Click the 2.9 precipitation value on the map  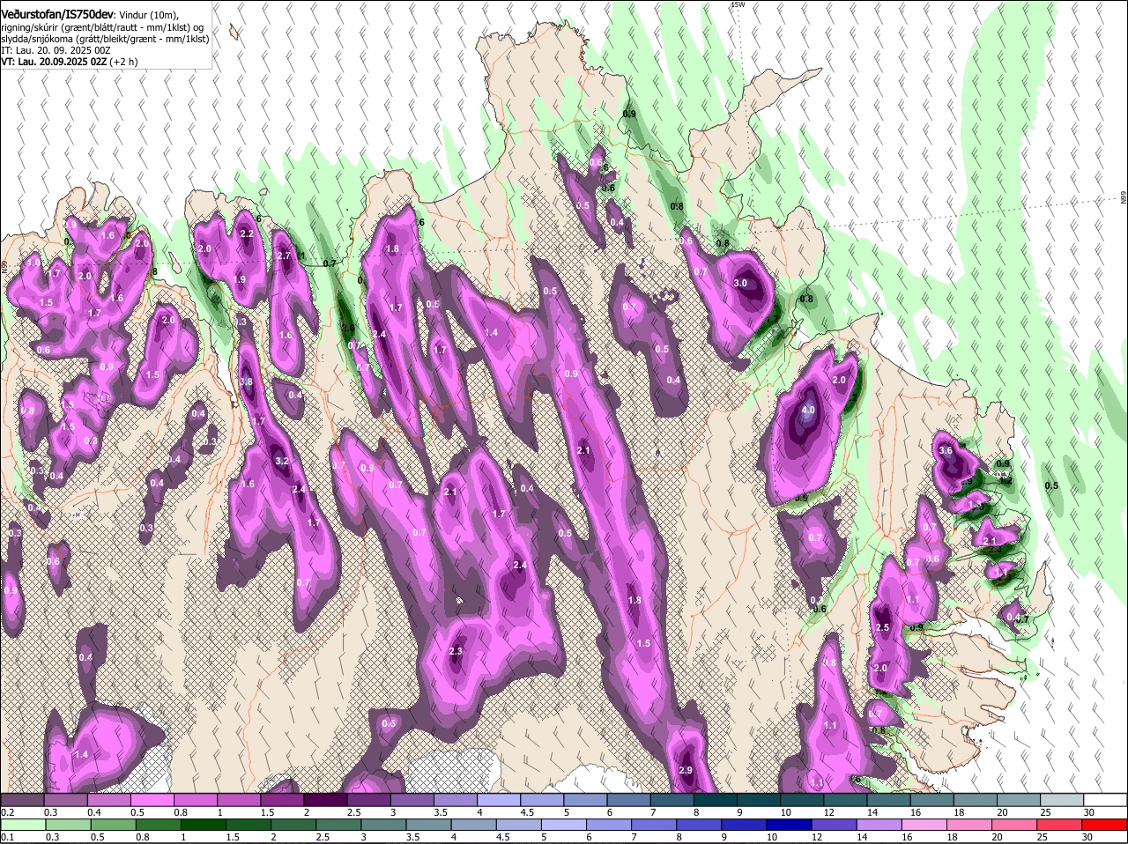click(686, 771)
